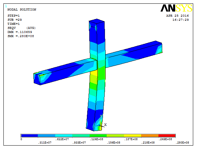Click the dark blue legend swatch

[29, 136]
